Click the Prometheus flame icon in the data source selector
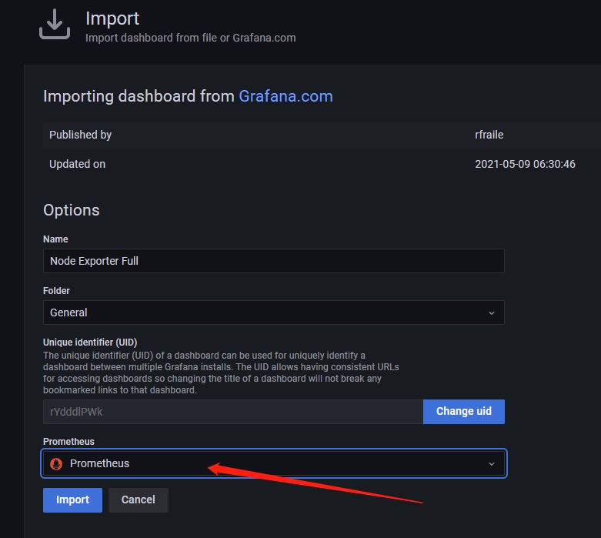The height and width of the screenshot is (538, 601). coord(56,463)
